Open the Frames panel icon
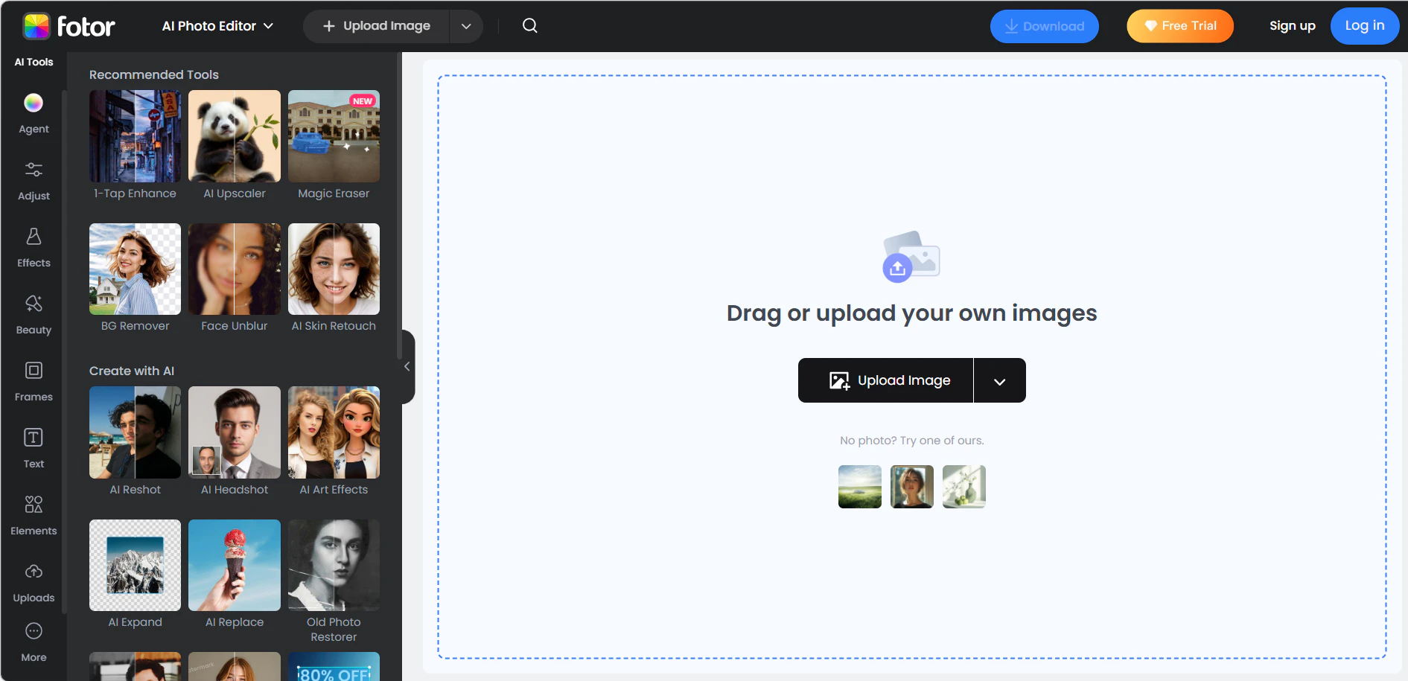Viewport: 1408px width, 681px height. [x=34, y=371]
